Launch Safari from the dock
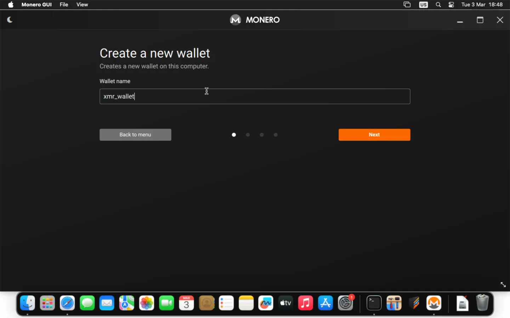The image size is (510, 318). coord(67,303)
